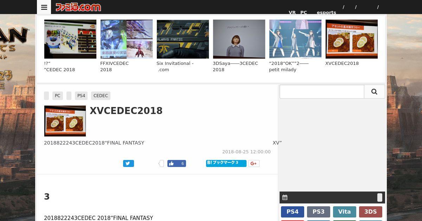This screenshot has height=221, width=422.
Task: Share the article on Google Plus
Action: [x=254, y=163]
